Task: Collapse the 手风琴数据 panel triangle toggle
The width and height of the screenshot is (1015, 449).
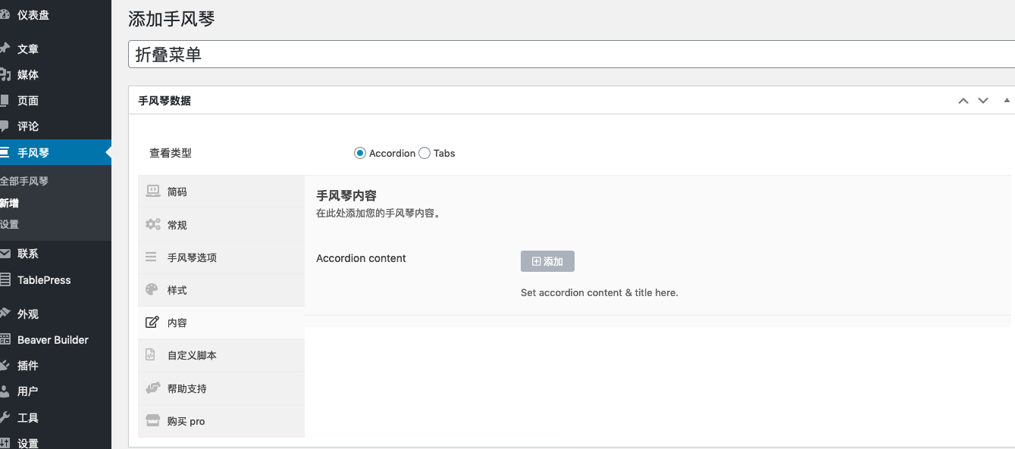Action: tap(1007, 100)
